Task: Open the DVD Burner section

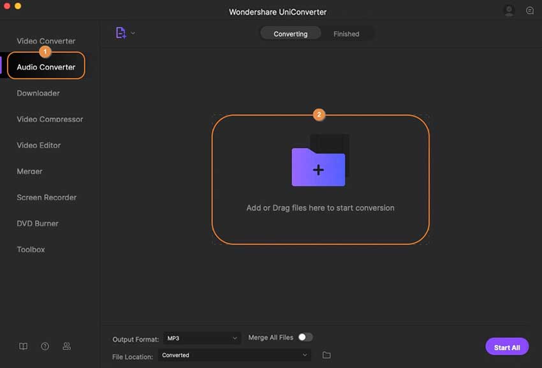Action: click(38, 223)
